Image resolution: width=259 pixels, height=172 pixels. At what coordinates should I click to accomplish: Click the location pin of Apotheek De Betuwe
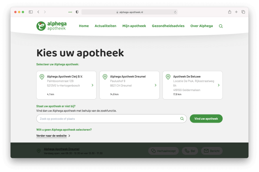pyautogui.click(x=168, y=77)
